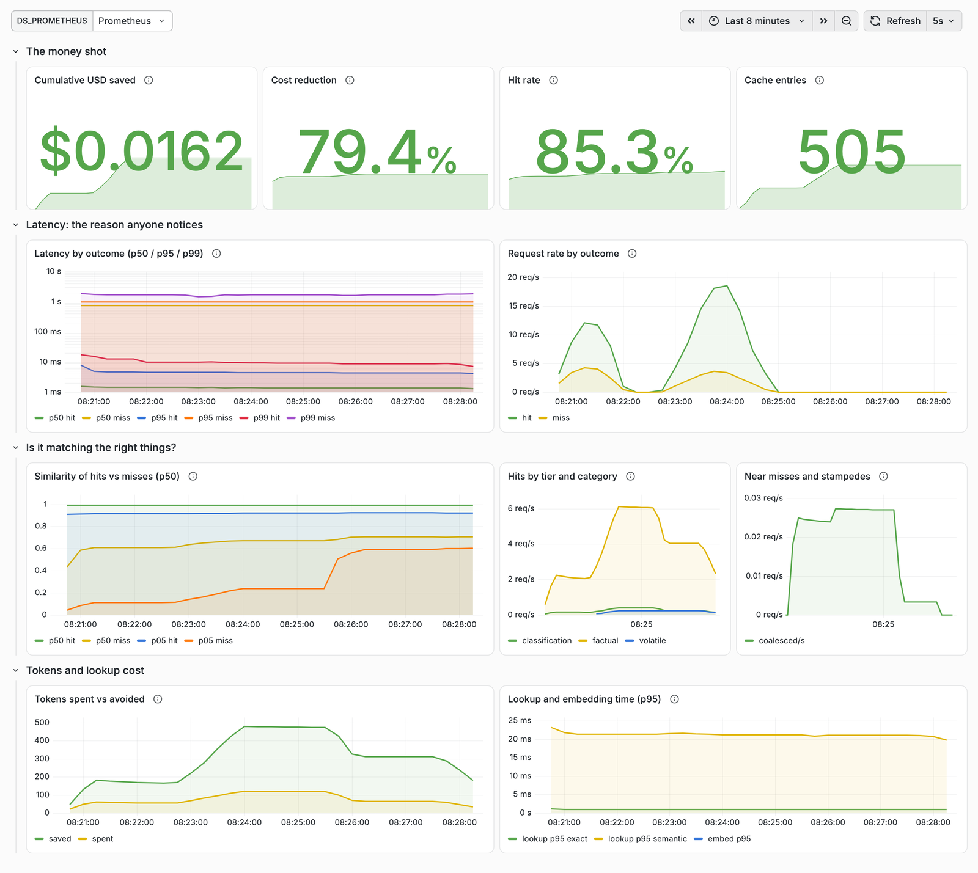This screenshot has width=978, height=873.
Task: Click the DS_PROMETHEUS variable label
Action: pos(52,21)
